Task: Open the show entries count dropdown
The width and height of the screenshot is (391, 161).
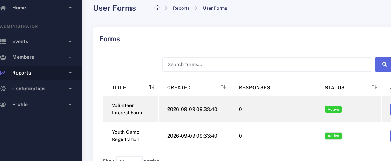Action: tap(129, 159)
